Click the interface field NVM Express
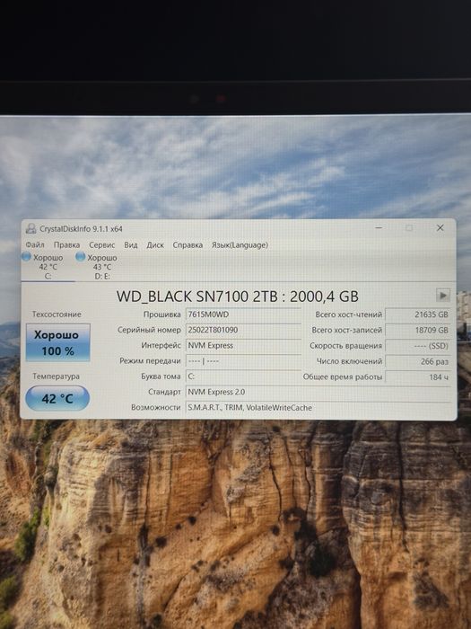The image size is (471, 629). (x=243, y=345)
